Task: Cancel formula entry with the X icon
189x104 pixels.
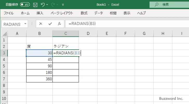Action: [x=41, y=24]
